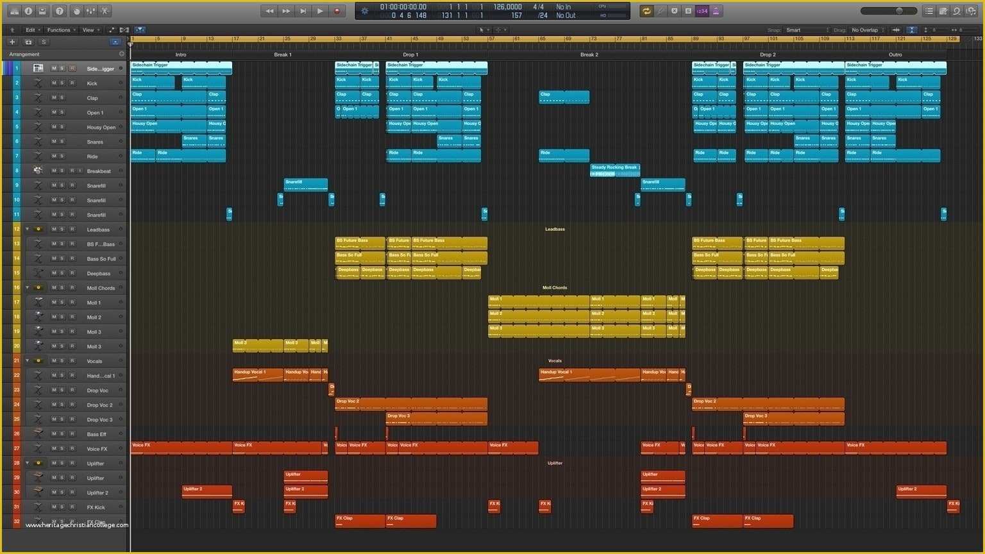This screenshot has width=985, height=554.
Task: Start playback with Play button
Action: (x=320, y=11)
